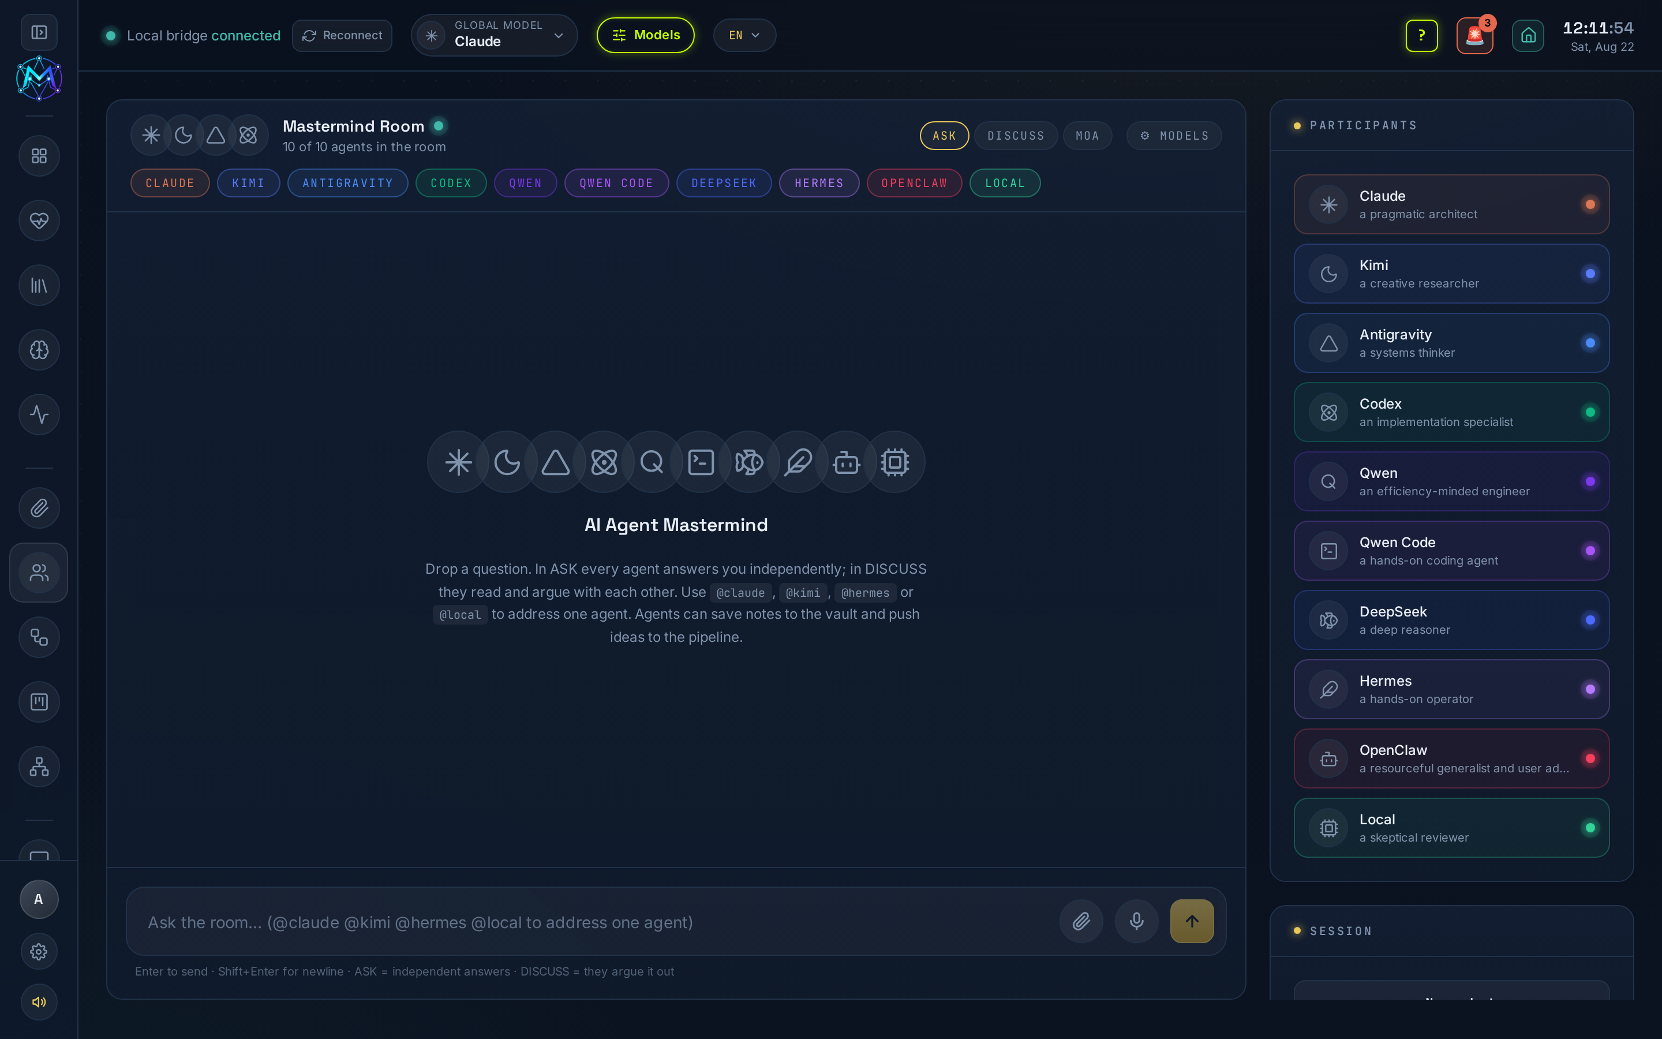Click the large robot icon above AI Agent Mastermind
1662x1039 pixels.
coord(846,462)
